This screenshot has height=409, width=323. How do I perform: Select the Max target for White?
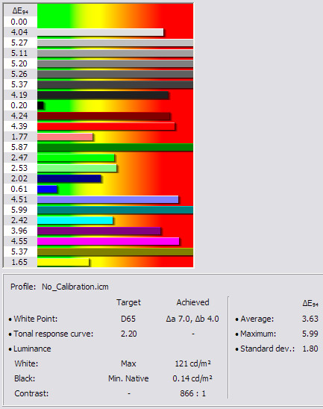128,363
